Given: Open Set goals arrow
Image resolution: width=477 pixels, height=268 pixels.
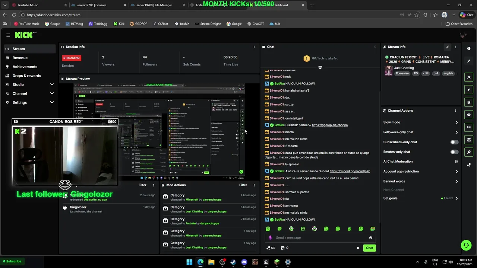Looking at the screenshot, I should [457, 198].
